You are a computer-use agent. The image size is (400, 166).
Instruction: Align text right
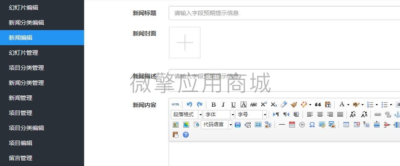coord(330,115)
